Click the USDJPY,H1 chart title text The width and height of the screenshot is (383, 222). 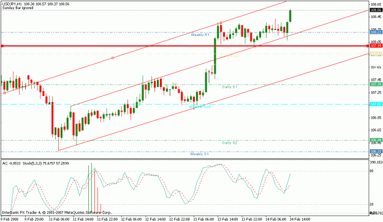coord(36,4)
